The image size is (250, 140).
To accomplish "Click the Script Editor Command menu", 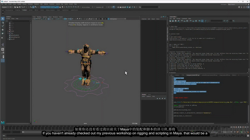I will [184, 19].
